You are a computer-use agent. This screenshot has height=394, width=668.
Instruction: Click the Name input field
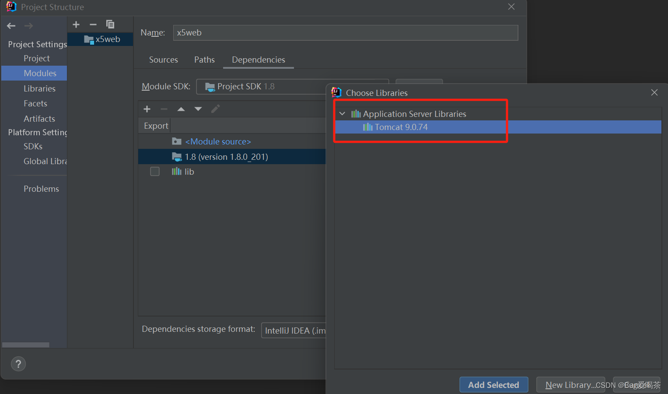click(346, 33)
